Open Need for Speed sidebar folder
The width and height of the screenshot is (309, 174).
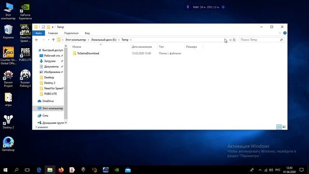pyautogui.click(x=53, y=88)
